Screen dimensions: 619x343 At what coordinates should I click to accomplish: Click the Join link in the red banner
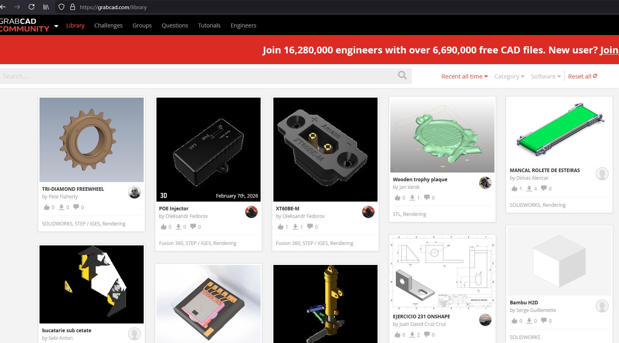[609, 50]
